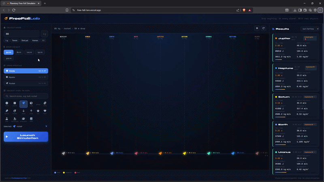Choose the Tennis mass preset
324x182 pixels.
pos(15,40)
